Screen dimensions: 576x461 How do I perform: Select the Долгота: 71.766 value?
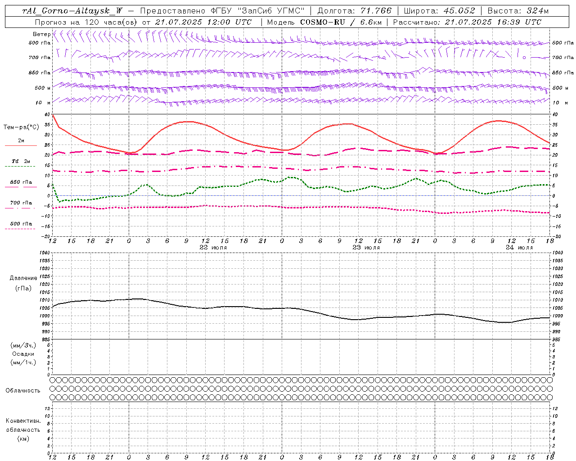[x=355, y=11]
